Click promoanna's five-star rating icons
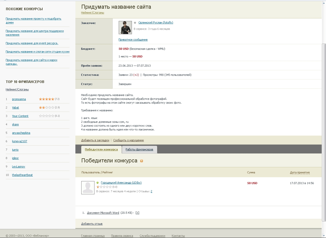326x238 pixels. [47, 99]
